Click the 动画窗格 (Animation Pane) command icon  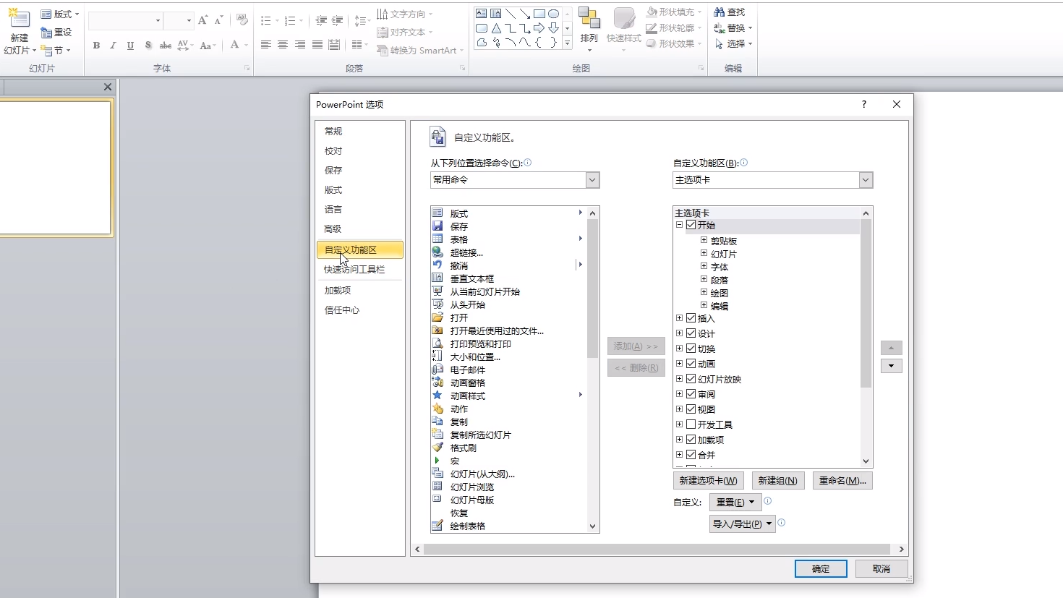(x=437, y=383)
